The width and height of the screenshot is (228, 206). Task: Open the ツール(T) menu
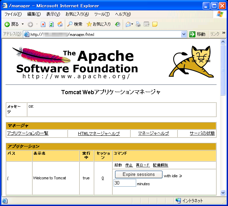coord(102,14)
